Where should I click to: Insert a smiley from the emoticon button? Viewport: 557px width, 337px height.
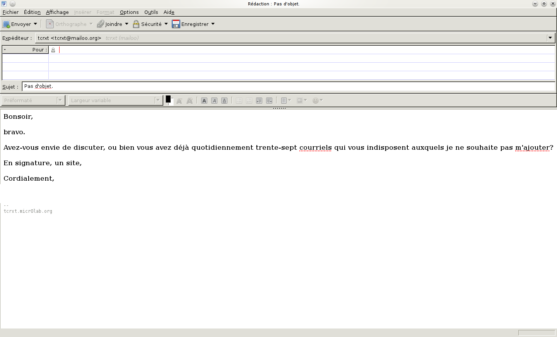click(x=316, y=101)
